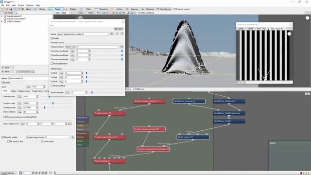Image resolution: width=311 pixels, height=175 pixels.
Task: Click the Vector function assign-shader icon
Action: tap(121, 47)
